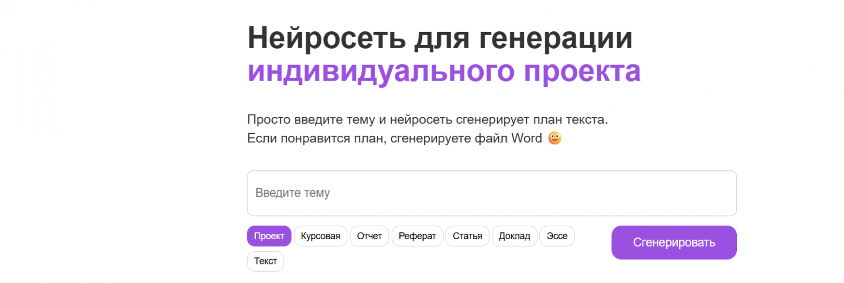The width and height of the screenshot is (844, 283).
Task: Switch to the Статья option
Action: (x=467, y=236)
